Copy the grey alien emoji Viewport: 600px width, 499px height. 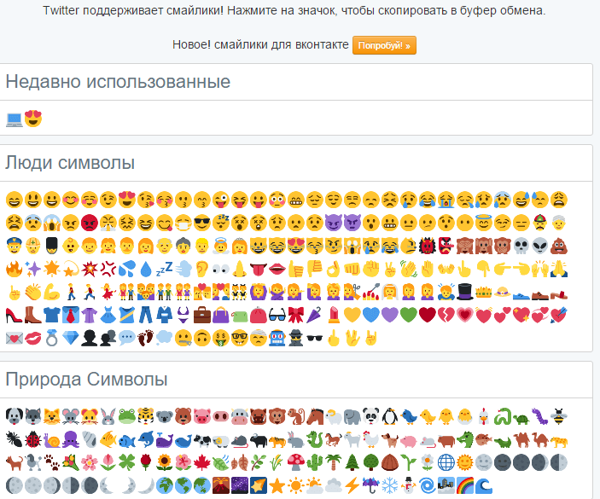(x=540, y=247)
